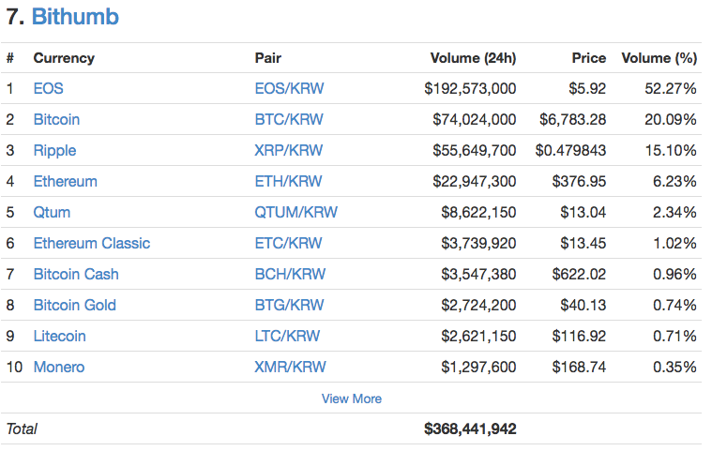Select the $2,724,200 volume cell
The image size is (712, 451).
478,305
